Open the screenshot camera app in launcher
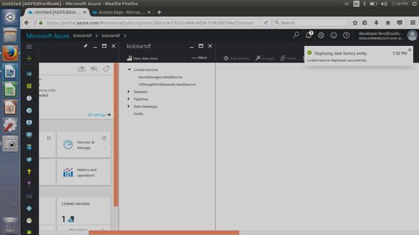The image size is (419, 235). (10, 144)
